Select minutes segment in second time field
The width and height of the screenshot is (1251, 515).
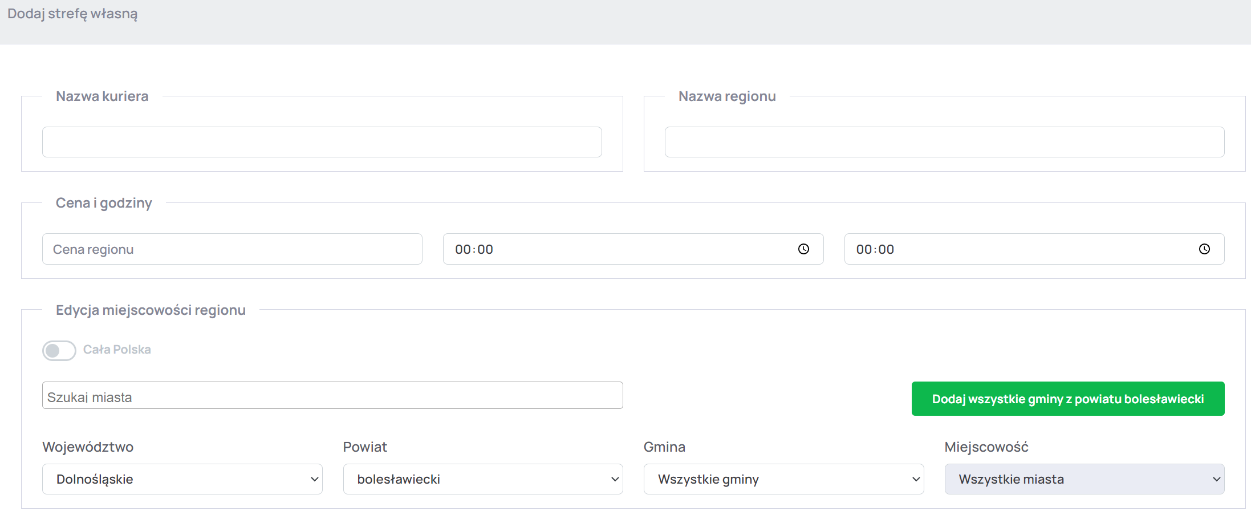(887, 249)
